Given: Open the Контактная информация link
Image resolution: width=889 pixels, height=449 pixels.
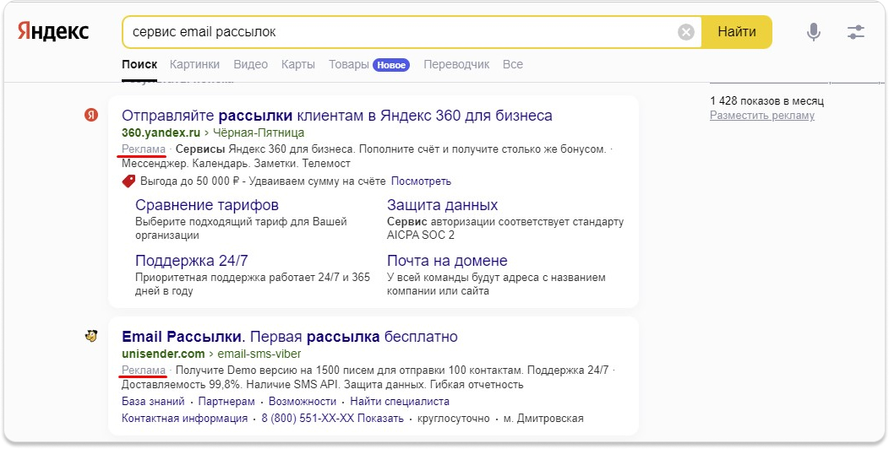Looking at the screenshot, I should tap(185, 419).
